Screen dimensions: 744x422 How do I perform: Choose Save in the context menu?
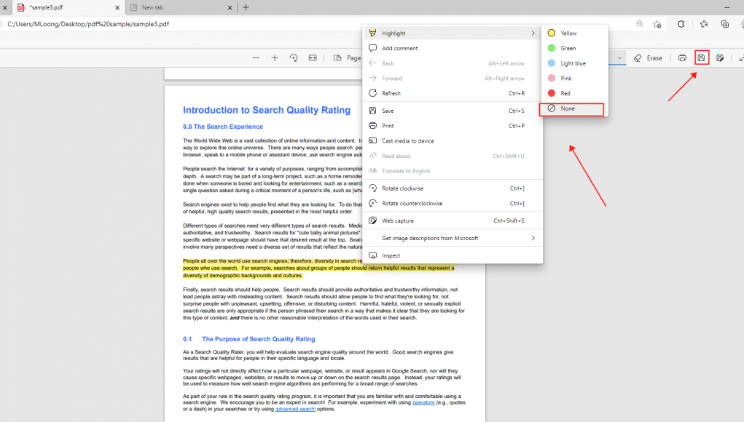tap(453, 111)
